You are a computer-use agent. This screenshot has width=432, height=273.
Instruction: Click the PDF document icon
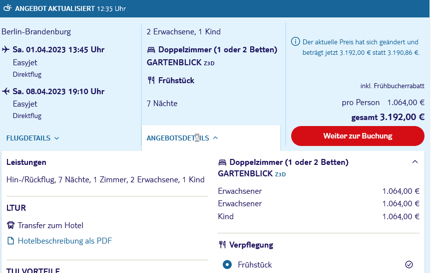click(x=10, y=241)
